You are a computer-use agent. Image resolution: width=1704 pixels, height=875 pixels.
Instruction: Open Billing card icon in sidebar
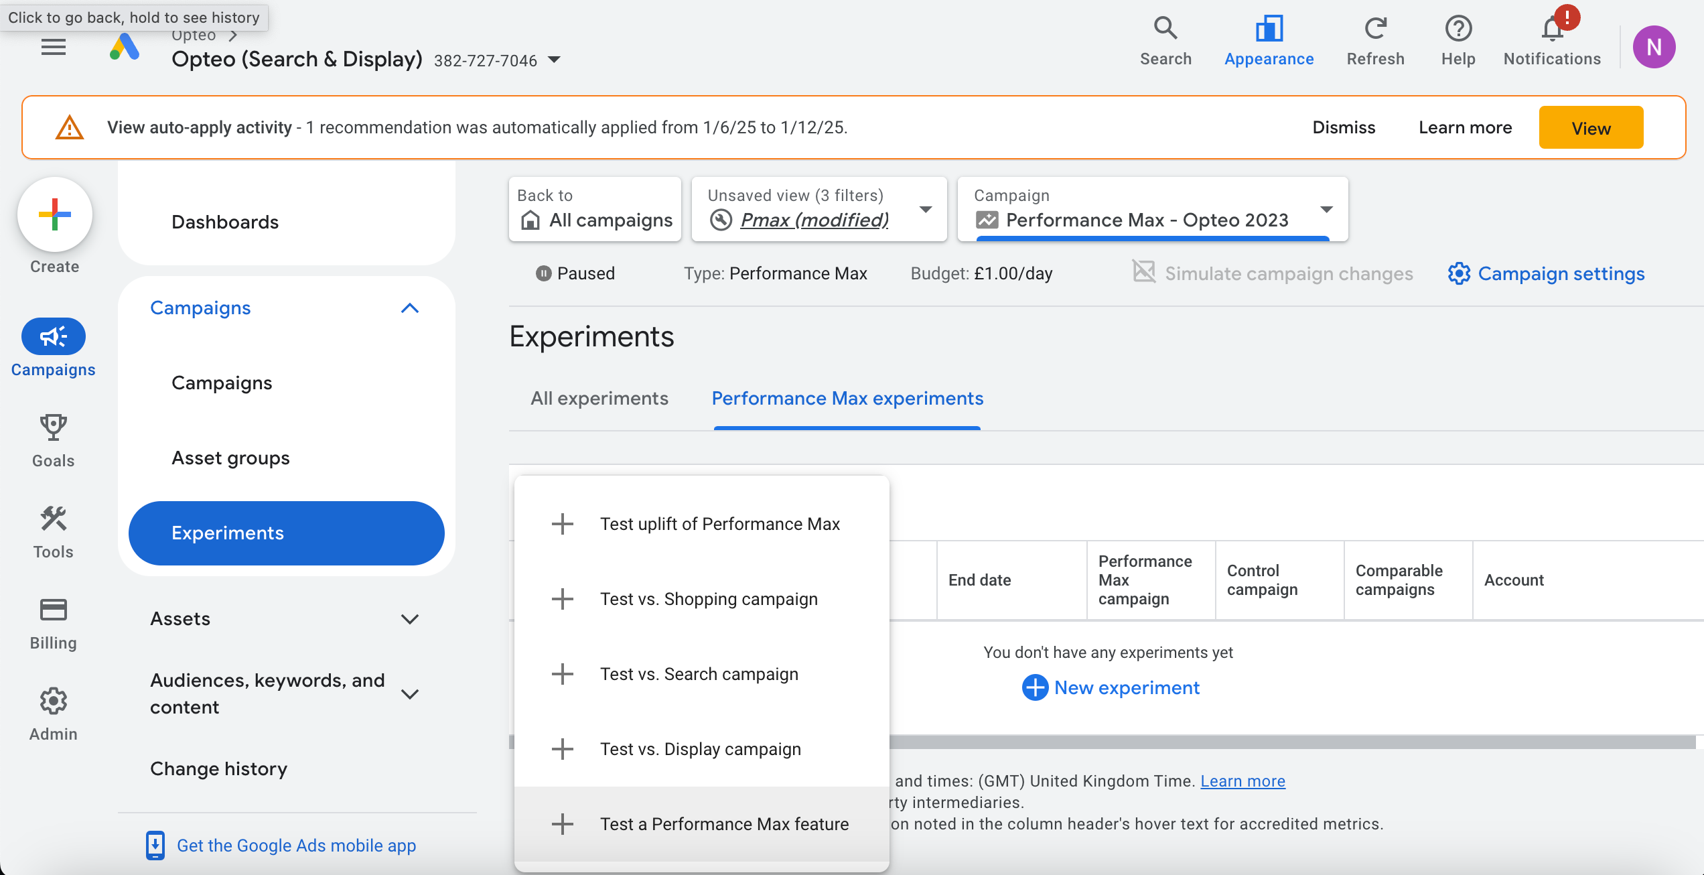coord(54,610)
